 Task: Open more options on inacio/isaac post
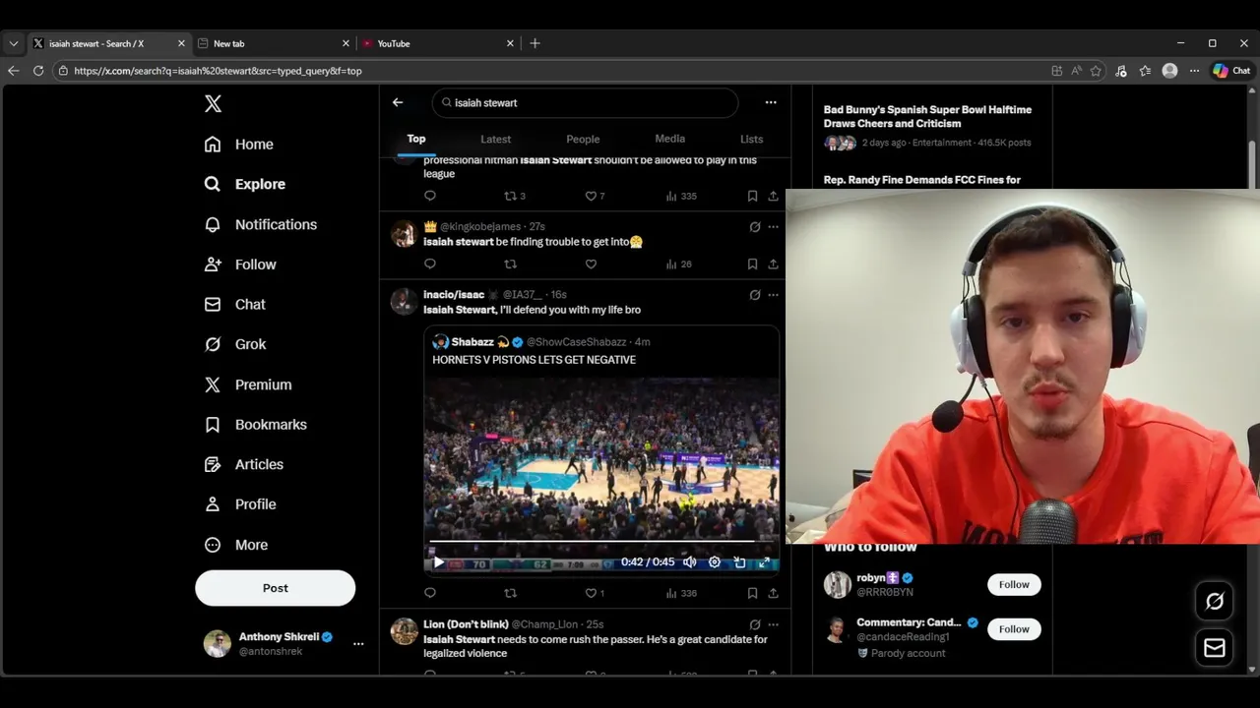773,295
